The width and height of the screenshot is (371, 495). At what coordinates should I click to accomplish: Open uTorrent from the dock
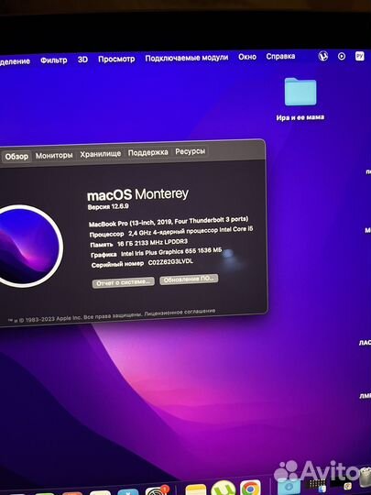point(223,488)
